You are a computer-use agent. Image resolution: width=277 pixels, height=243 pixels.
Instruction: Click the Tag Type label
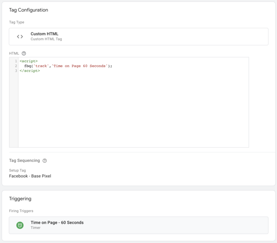pos(17,22)
